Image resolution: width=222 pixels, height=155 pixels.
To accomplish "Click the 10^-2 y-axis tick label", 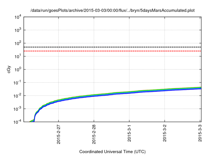I will pyautogui.click(x=17, y=96).
